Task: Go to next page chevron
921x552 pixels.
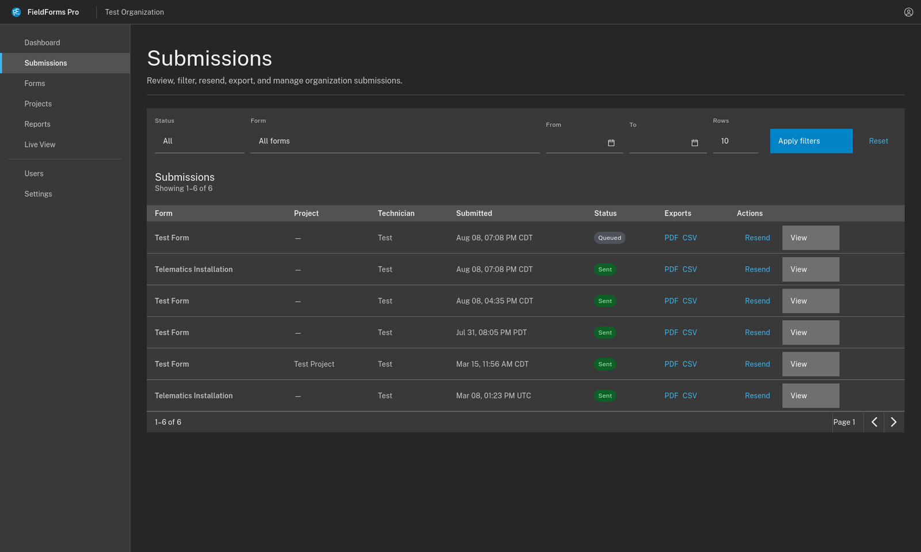Action: (893, 422)
